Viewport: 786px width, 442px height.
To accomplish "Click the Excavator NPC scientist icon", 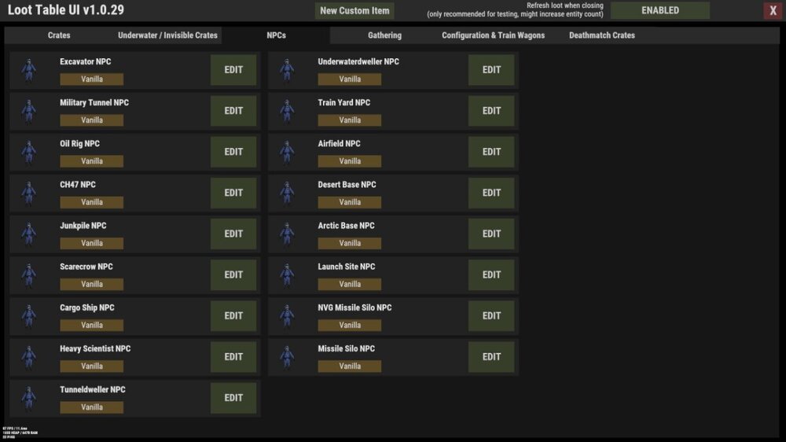I will click(x=29, y=70).
